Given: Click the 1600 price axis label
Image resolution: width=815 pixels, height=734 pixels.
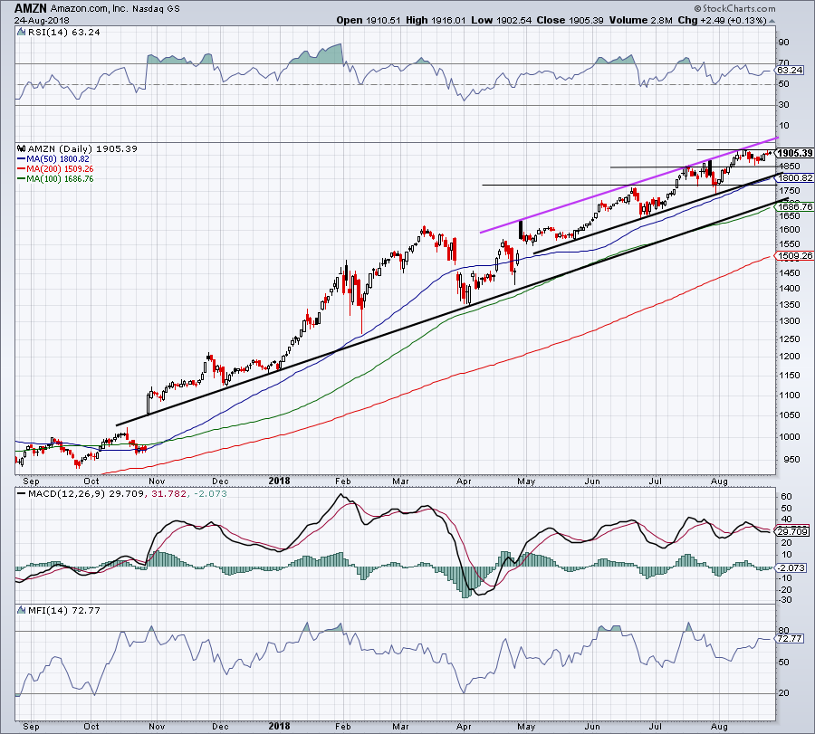Looking at the screenshot, I should tap(789, 230).
